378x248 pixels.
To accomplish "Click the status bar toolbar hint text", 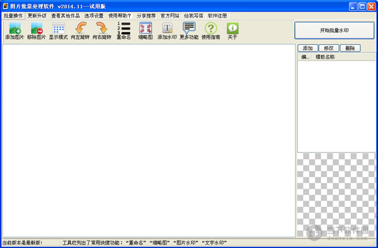I will (145, 243).
